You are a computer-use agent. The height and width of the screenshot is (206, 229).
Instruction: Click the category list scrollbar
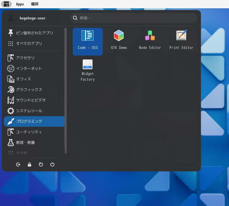pos(66,91)
